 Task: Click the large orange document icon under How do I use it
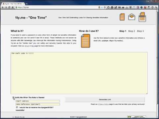(x=85, y=41)
